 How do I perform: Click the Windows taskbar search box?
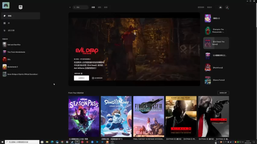[22, 142]
